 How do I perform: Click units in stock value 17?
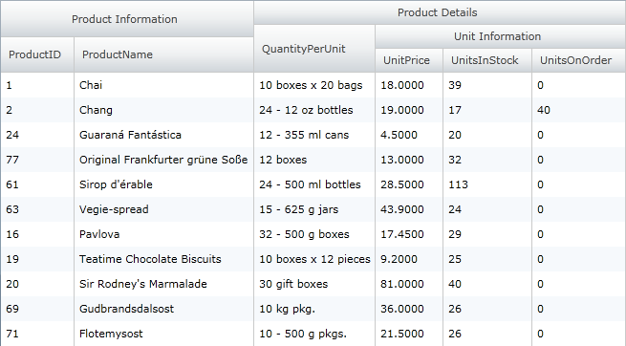tap(487, 110)
